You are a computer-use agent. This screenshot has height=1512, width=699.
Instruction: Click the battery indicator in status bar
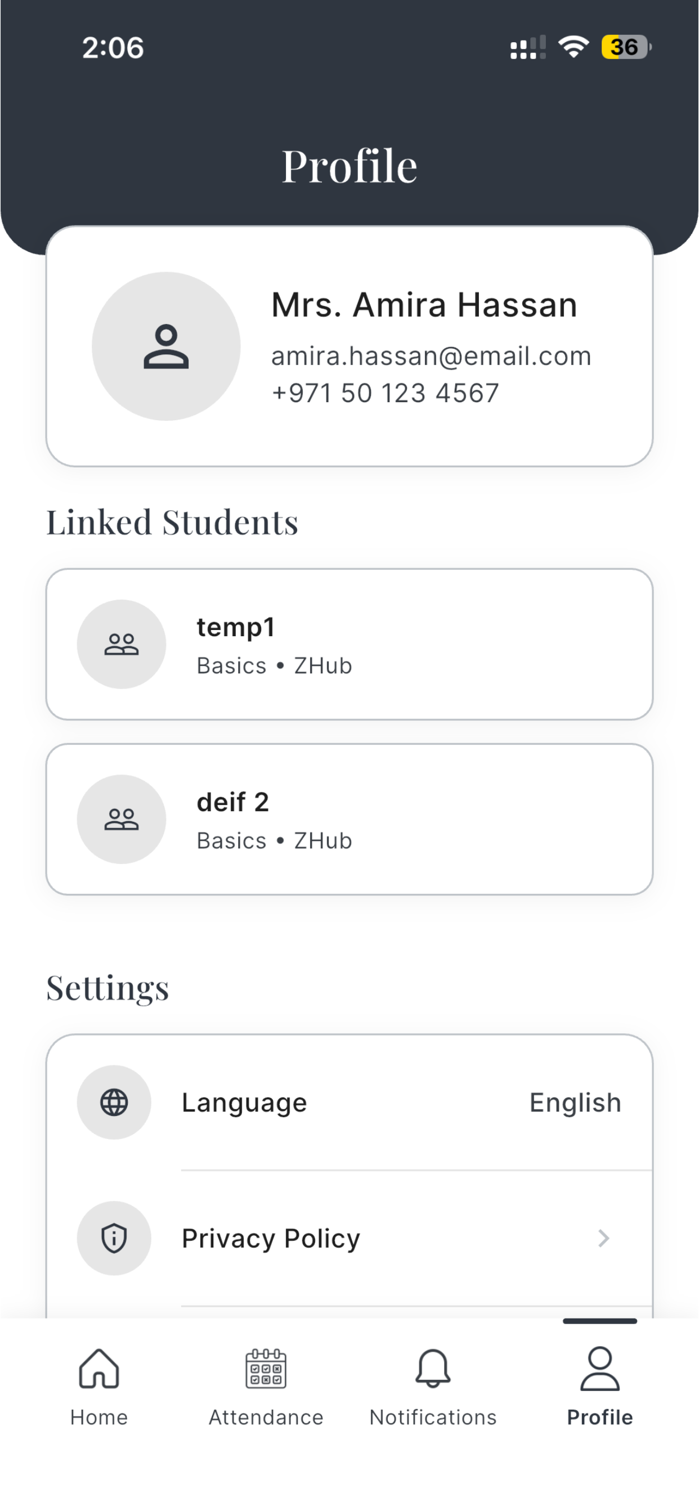626,47
